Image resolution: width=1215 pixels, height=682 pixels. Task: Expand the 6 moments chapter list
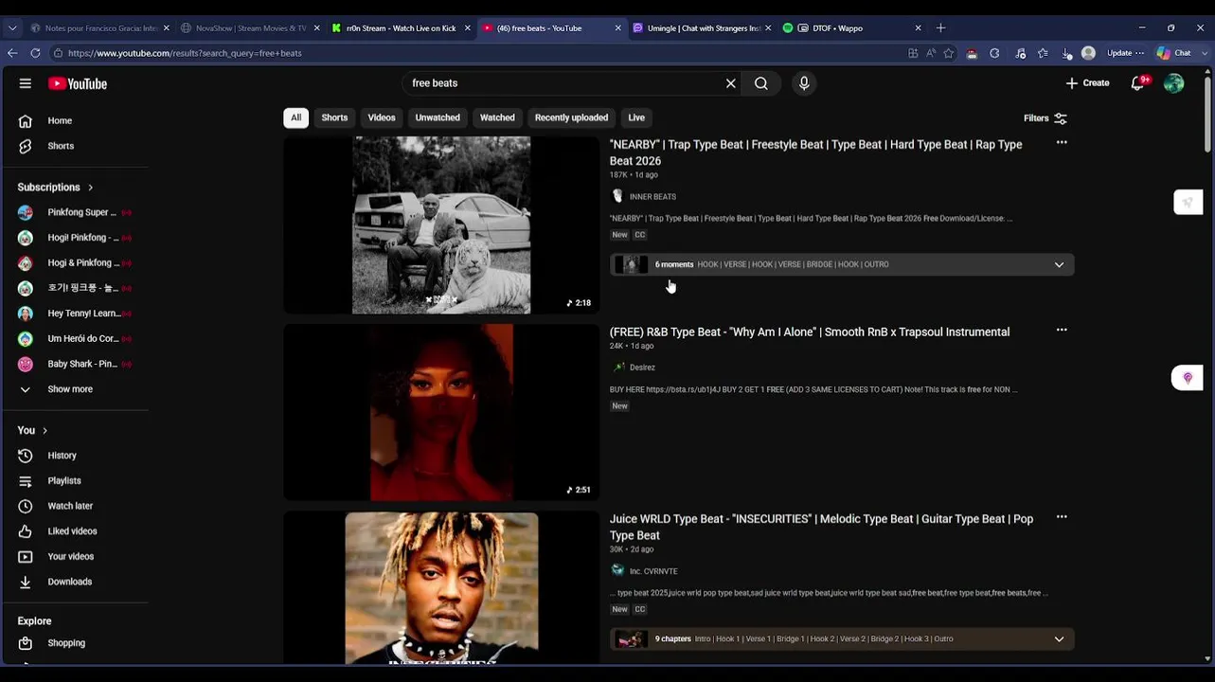1059,264
